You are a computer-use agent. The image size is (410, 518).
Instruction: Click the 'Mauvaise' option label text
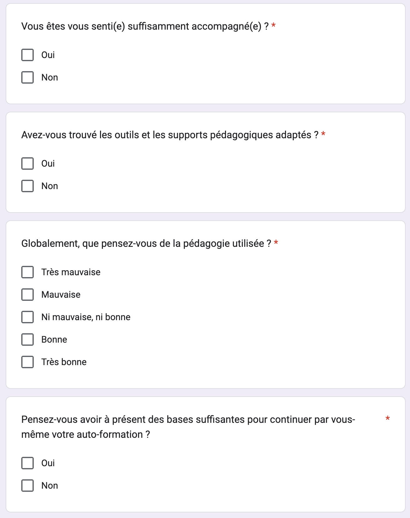click(61, 295)
